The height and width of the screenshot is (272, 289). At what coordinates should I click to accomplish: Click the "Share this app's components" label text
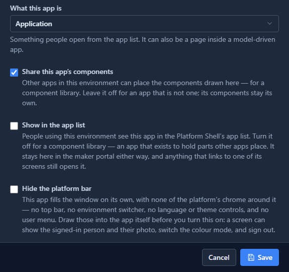(68, 72)
